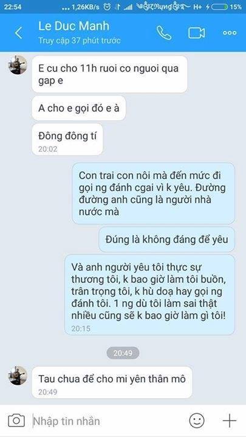
Task: Tap the avatar beside the 20:49 message
Action: tap(18, 376)
